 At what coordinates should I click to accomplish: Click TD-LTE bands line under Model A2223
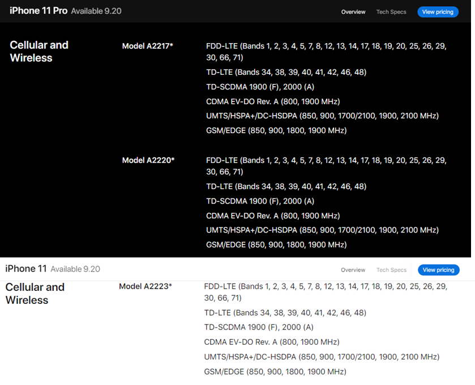pos(285,313)
